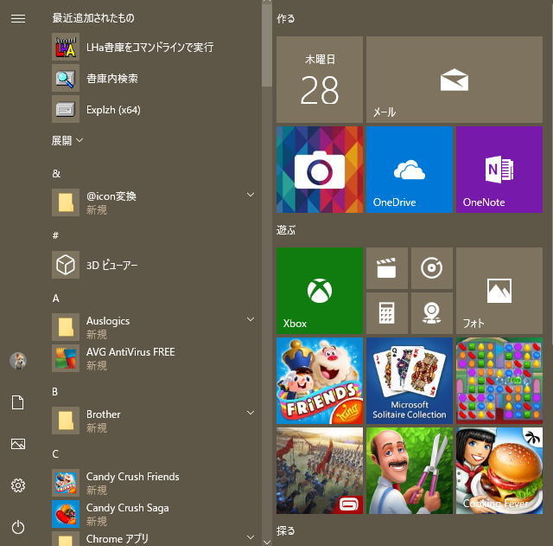Open the Maps webcam-pin tile

click(432, 313)
